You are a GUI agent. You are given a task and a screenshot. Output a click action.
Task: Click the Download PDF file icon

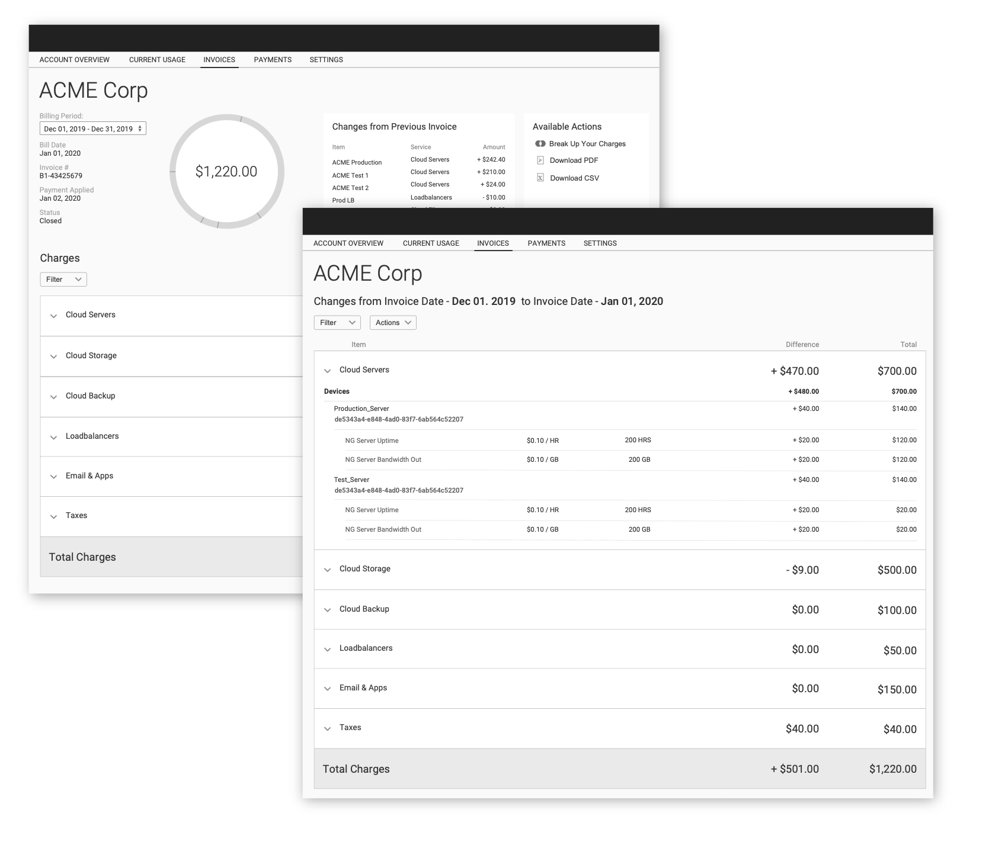click(x=540, y=160)
